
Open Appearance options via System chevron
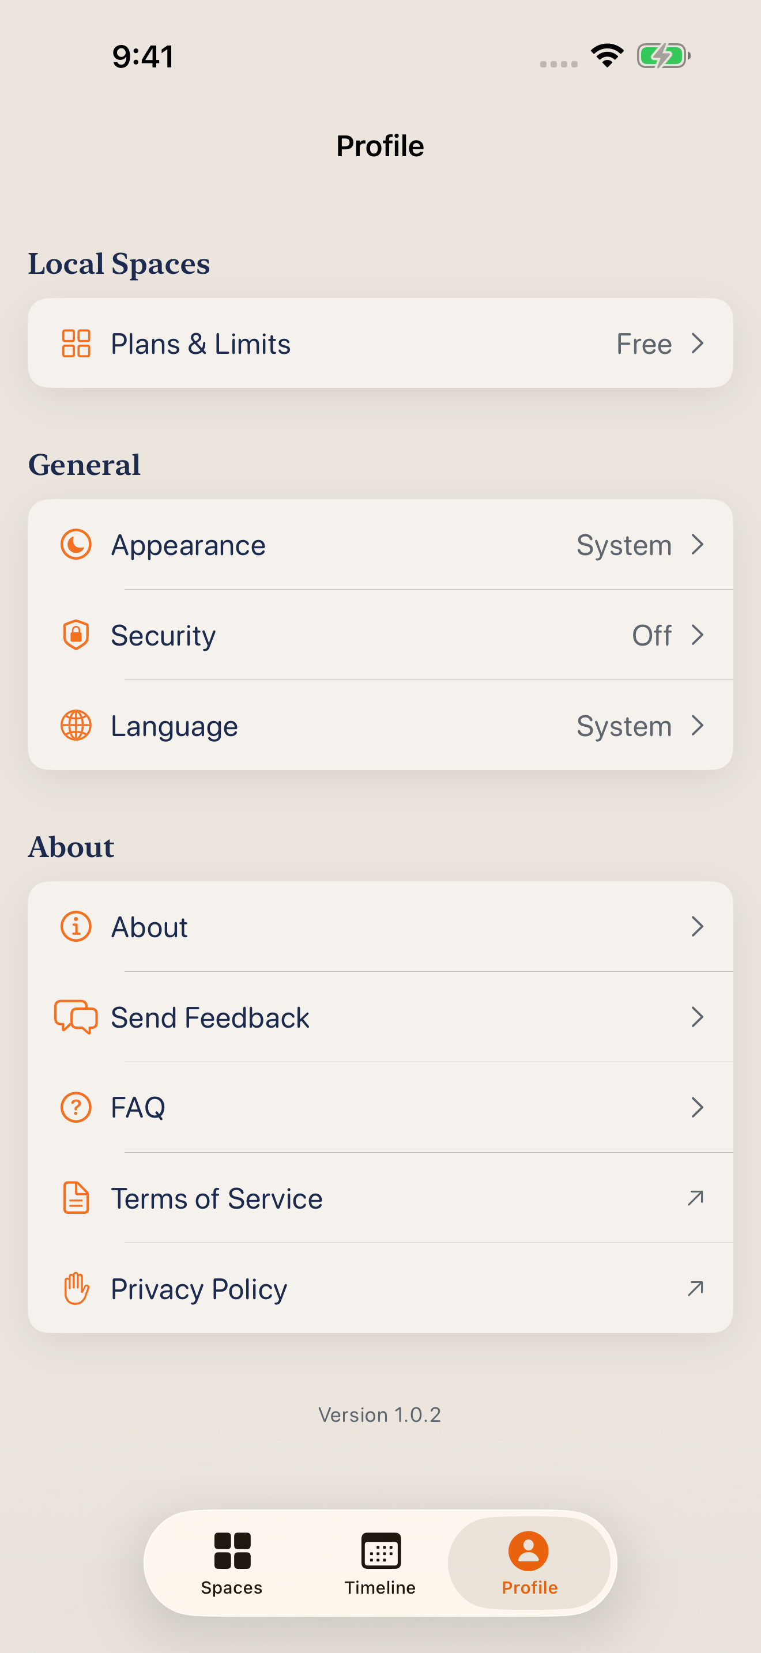pyautogui.click(x=698, y=544)
